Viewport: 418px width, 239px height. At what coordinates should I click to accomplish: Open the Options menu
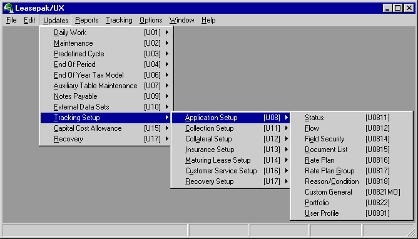click(x=151, y=20)
